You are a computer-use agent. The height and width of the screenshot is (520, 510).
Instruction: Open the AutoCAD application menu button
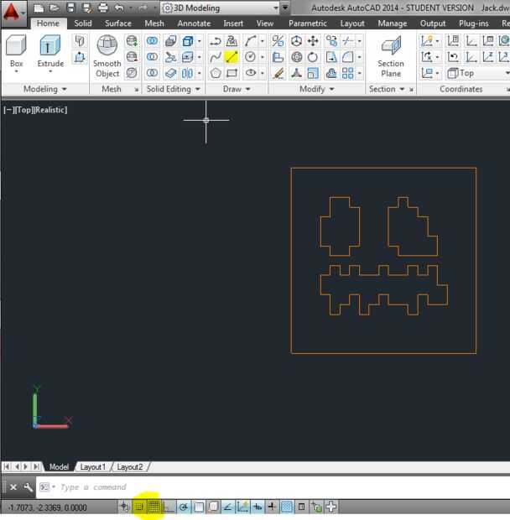(x=13, y=13)
